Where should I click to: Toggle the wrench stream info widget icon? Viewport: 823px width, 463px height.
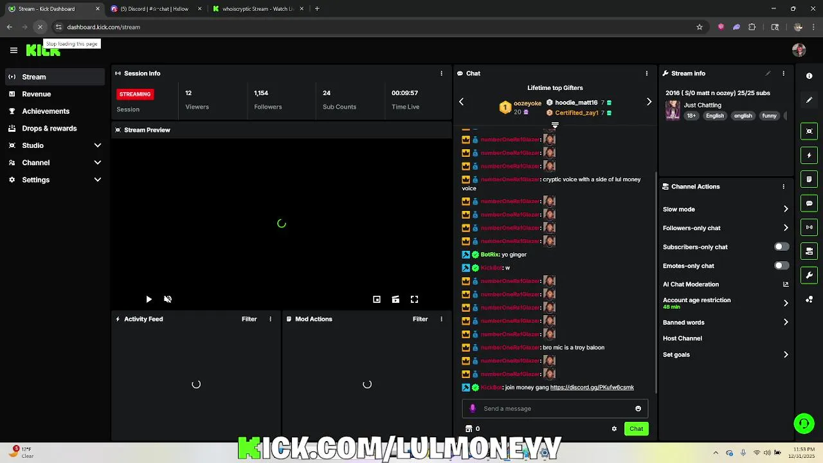[809, 275]
